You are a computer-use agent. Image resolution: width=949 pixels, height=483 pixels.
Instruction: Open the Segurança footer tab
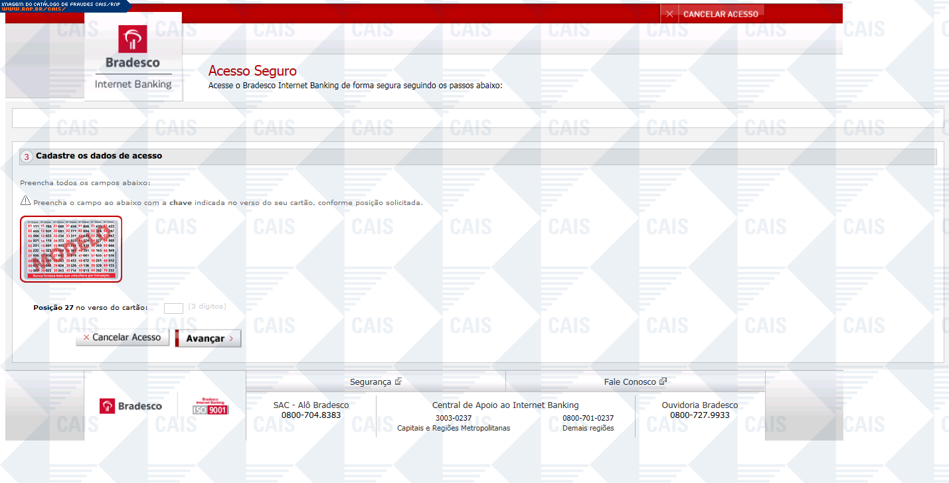point(371,382)
